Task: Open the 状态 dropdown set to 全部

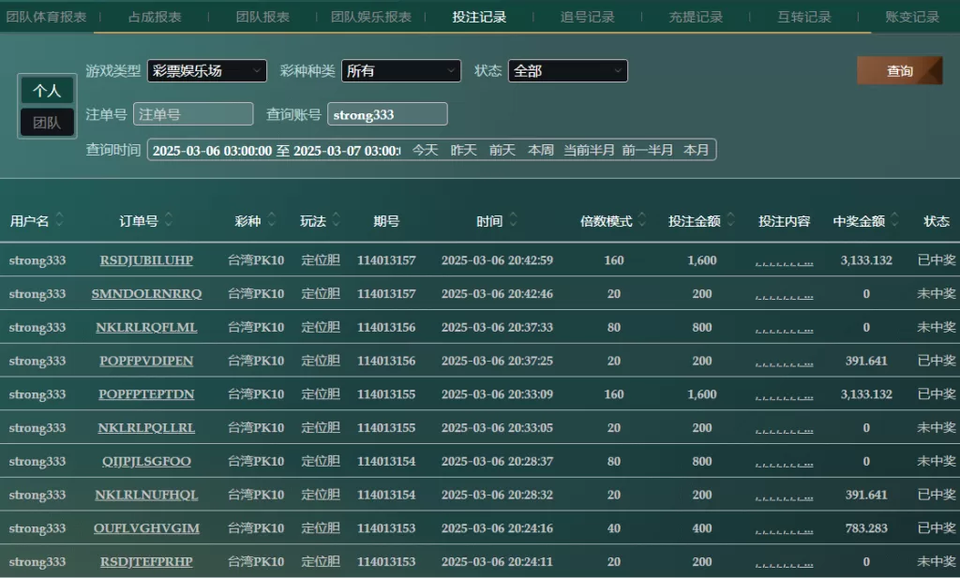Action: pos(567,71)
